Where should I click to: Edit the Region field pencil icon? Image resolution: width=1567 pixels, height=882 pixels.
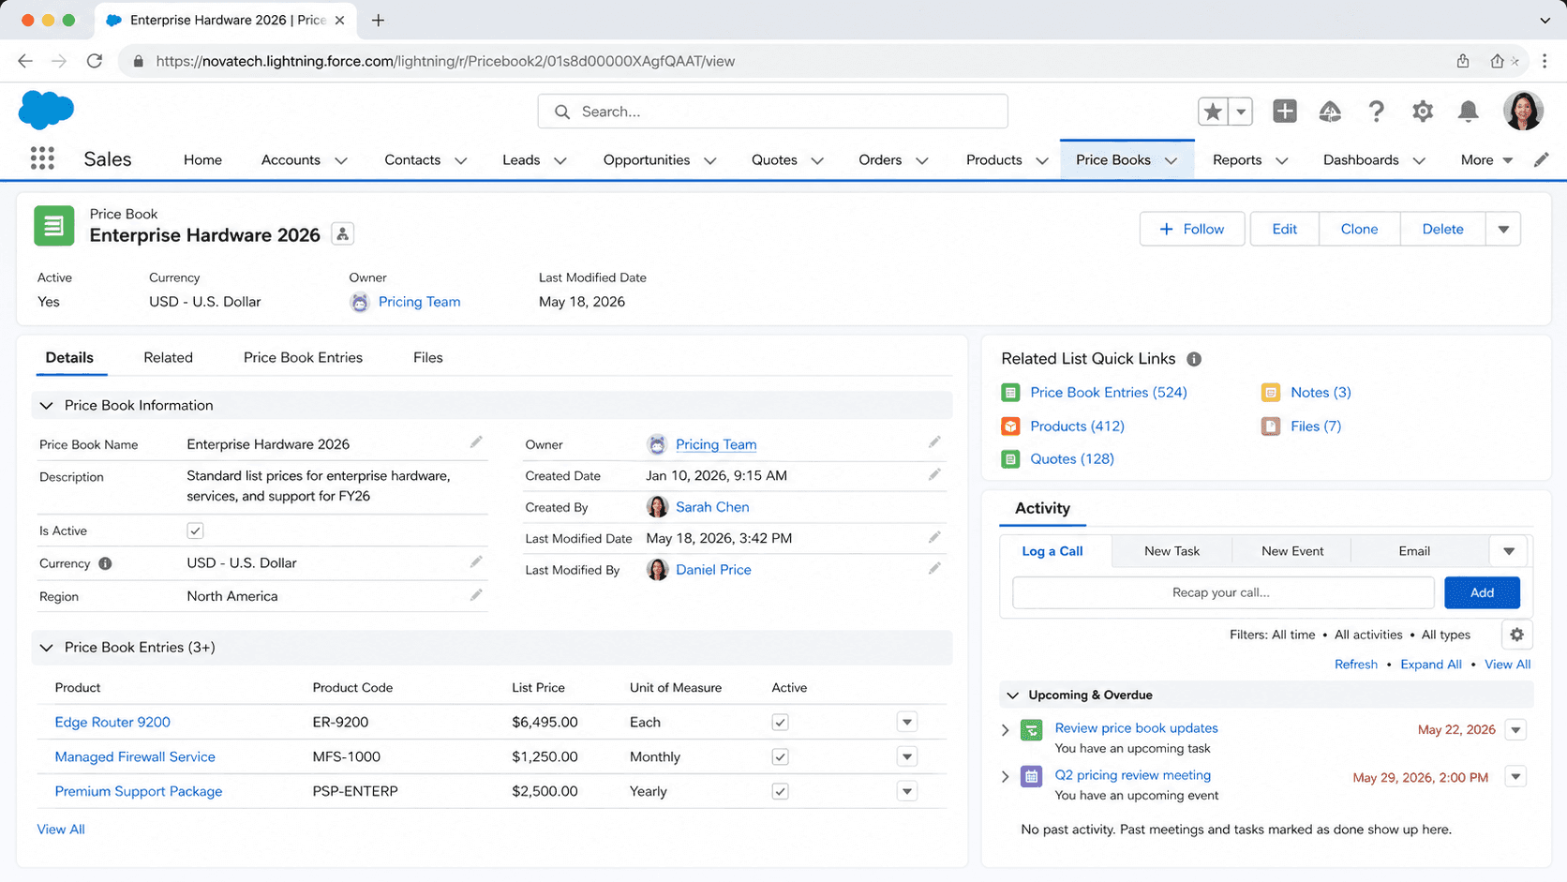tap(476, 595)
